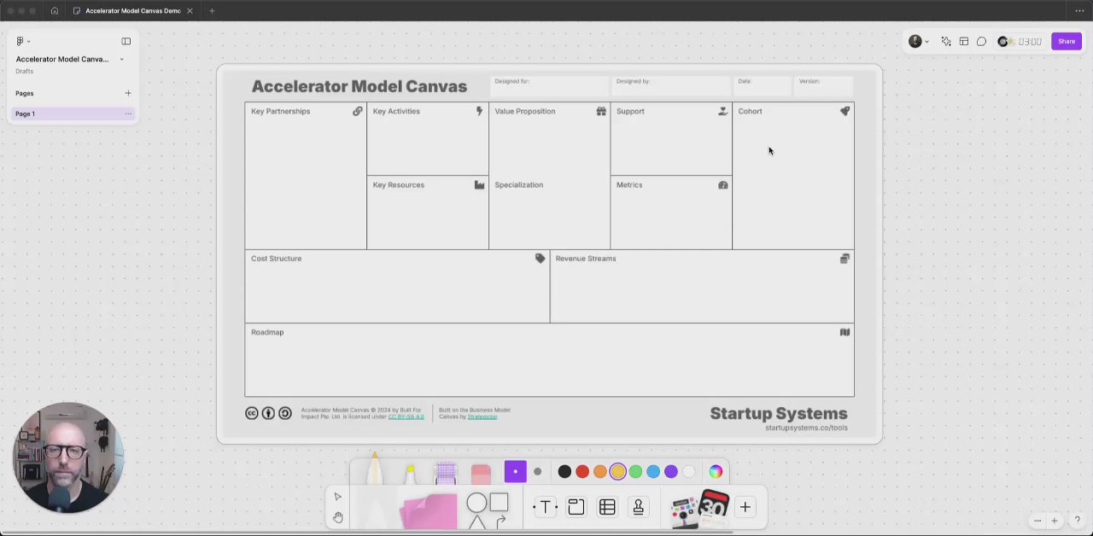The width and height of the screenshot is (1093, 536).
Task: Open Page 1 options menu
Action: [128, 114]
